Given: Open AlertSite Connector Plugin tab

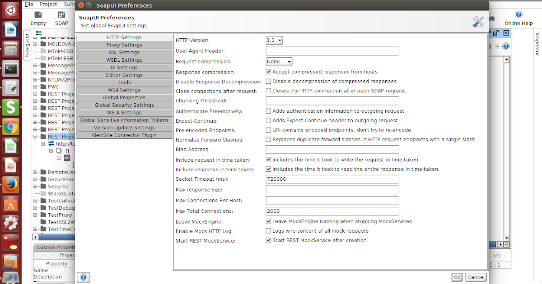Looking at the screenshot, I should [x=124, y=135].
